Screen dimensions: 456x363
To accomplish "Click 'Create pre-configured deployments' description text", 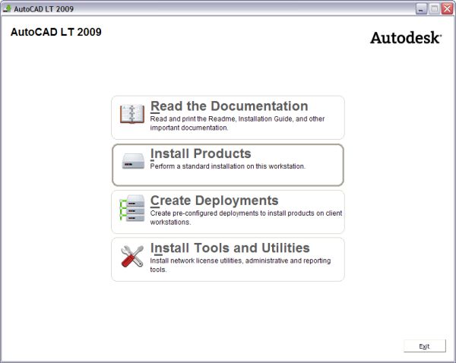I will tap(246, 217).
